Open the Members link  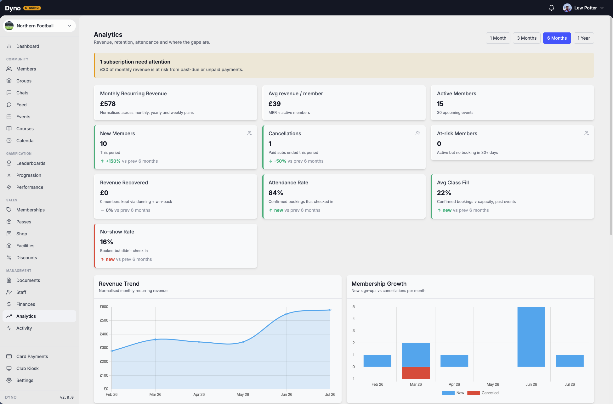39,69
